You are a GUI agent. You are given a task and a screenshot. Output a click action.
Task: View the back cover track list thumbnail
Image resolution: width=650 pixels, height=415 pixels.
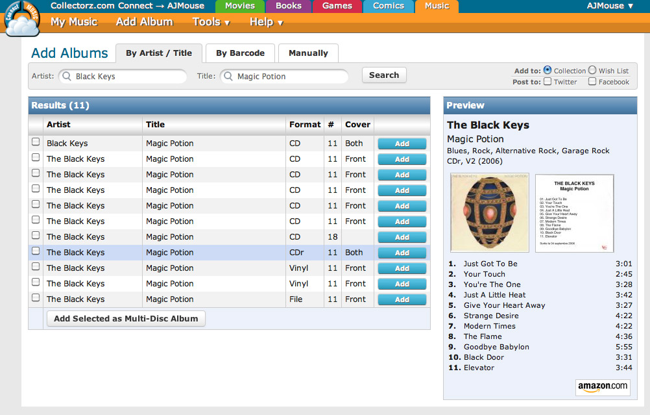[575, 213]
